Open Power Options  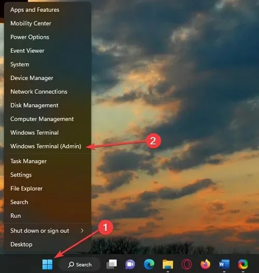pos(47,37)
